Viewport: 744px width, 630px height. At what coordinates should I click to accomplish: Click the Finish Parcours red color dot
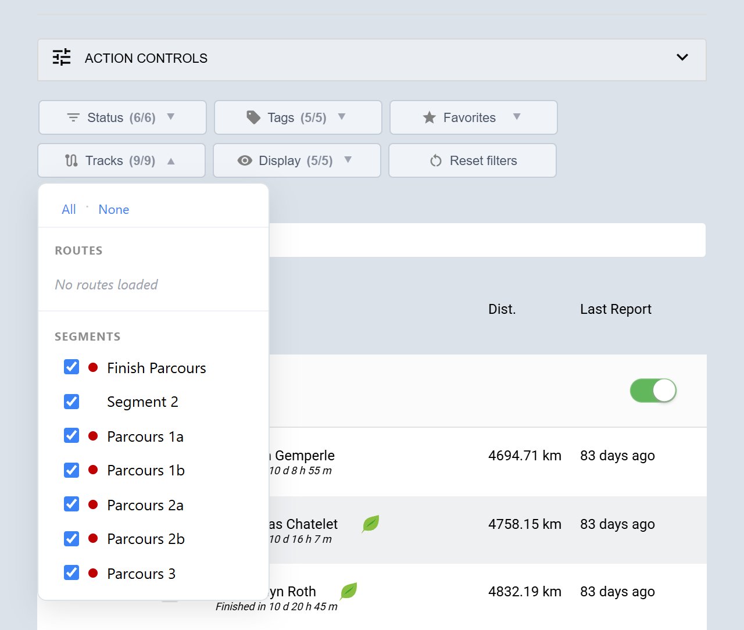(x=93, y=367)
